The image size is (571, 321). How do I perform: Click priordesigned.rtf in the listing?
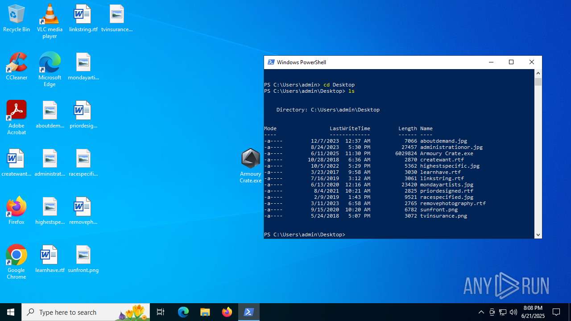447,191
